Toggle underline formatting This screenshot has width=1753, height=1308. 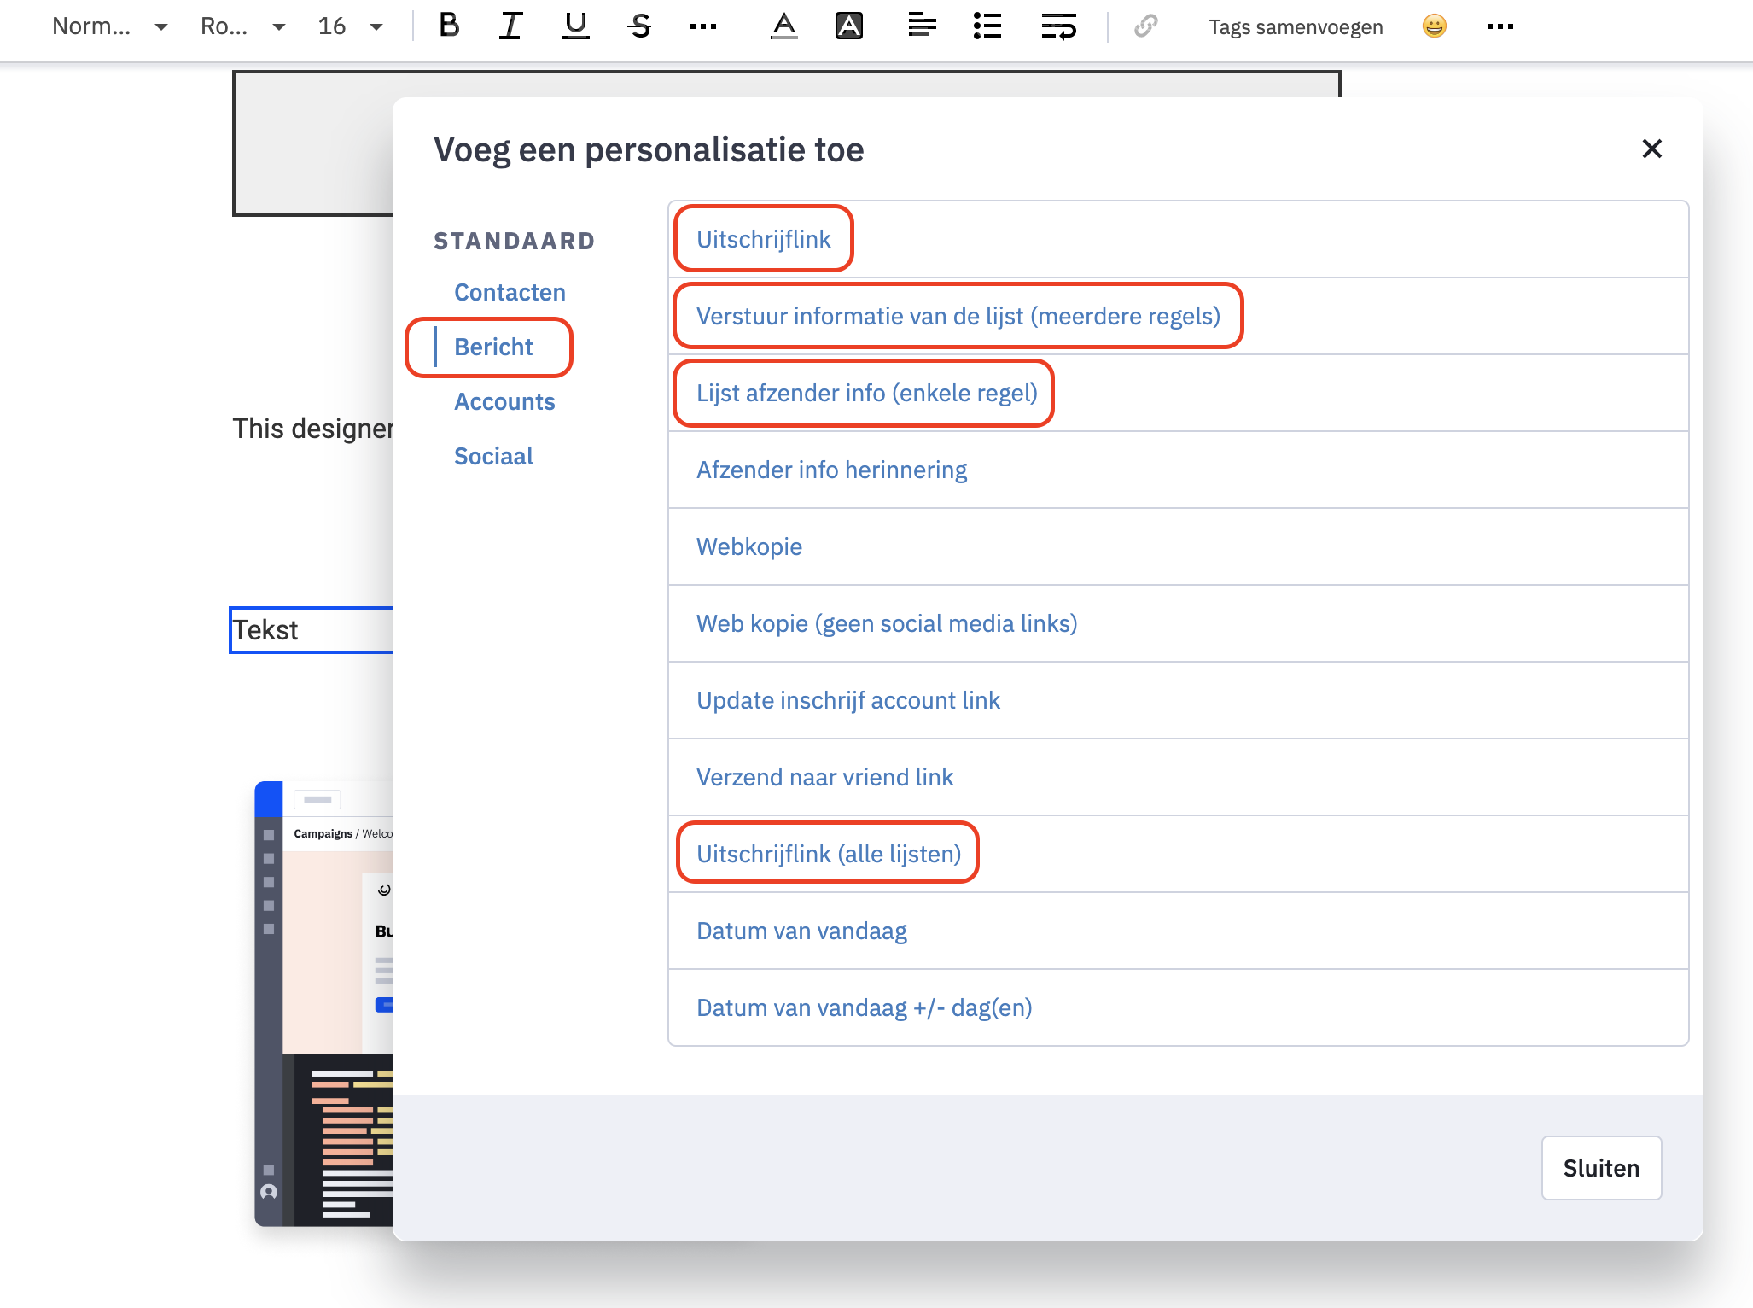pos(576,26)
